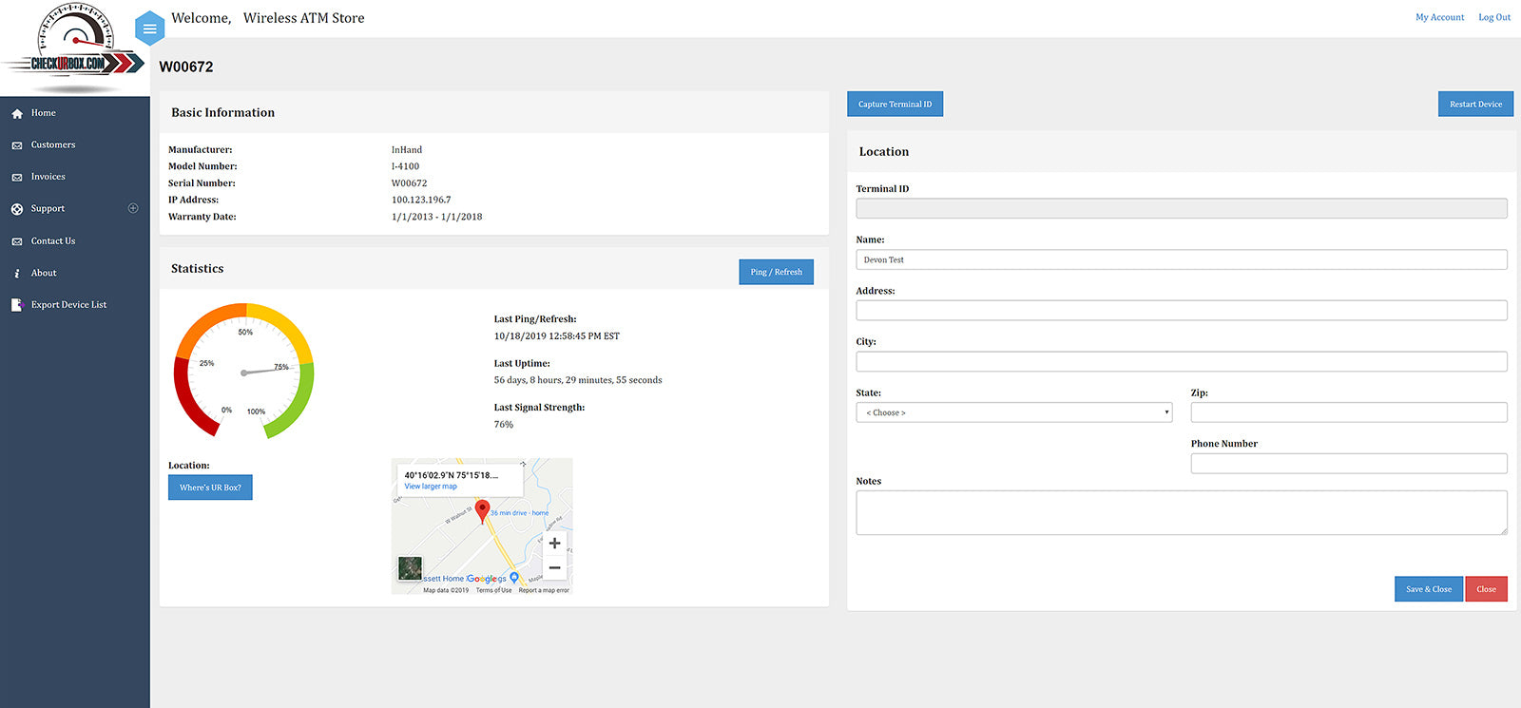Click the Support lifebuoy icon
Image resolution: width=1521 pixels, height=708 pixels.
click(x=17, y=209)
